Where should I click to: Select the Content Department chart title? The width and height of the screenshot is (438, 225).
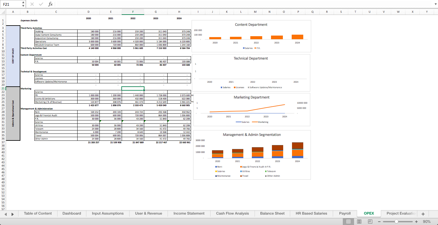(251, 25)
